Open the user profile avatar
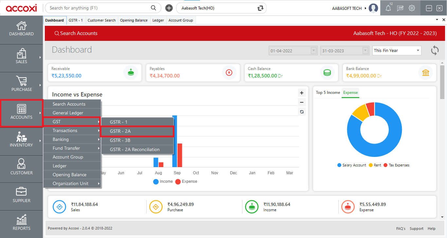The image size is (447, 238). pos(373,8)
